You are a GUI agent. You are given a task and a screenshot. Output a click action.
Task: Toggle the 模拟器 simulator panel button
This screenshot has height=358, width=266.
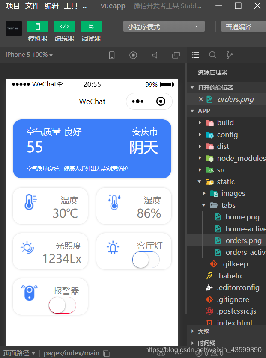click(38, 27)
